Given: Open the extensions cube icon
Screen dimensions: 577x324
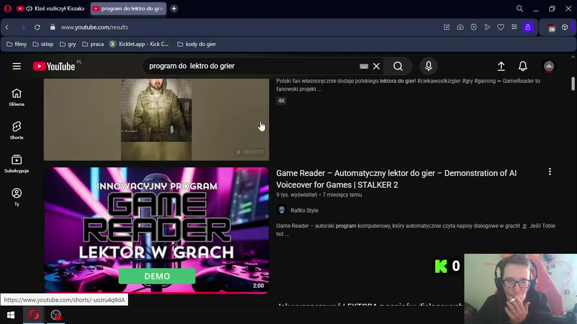Looking at the screenshot, I should 565,27.
